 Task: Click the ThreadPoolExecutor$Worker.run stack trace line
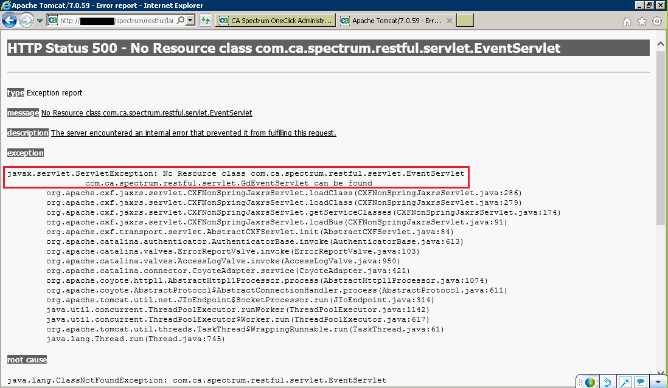point(238,319)
